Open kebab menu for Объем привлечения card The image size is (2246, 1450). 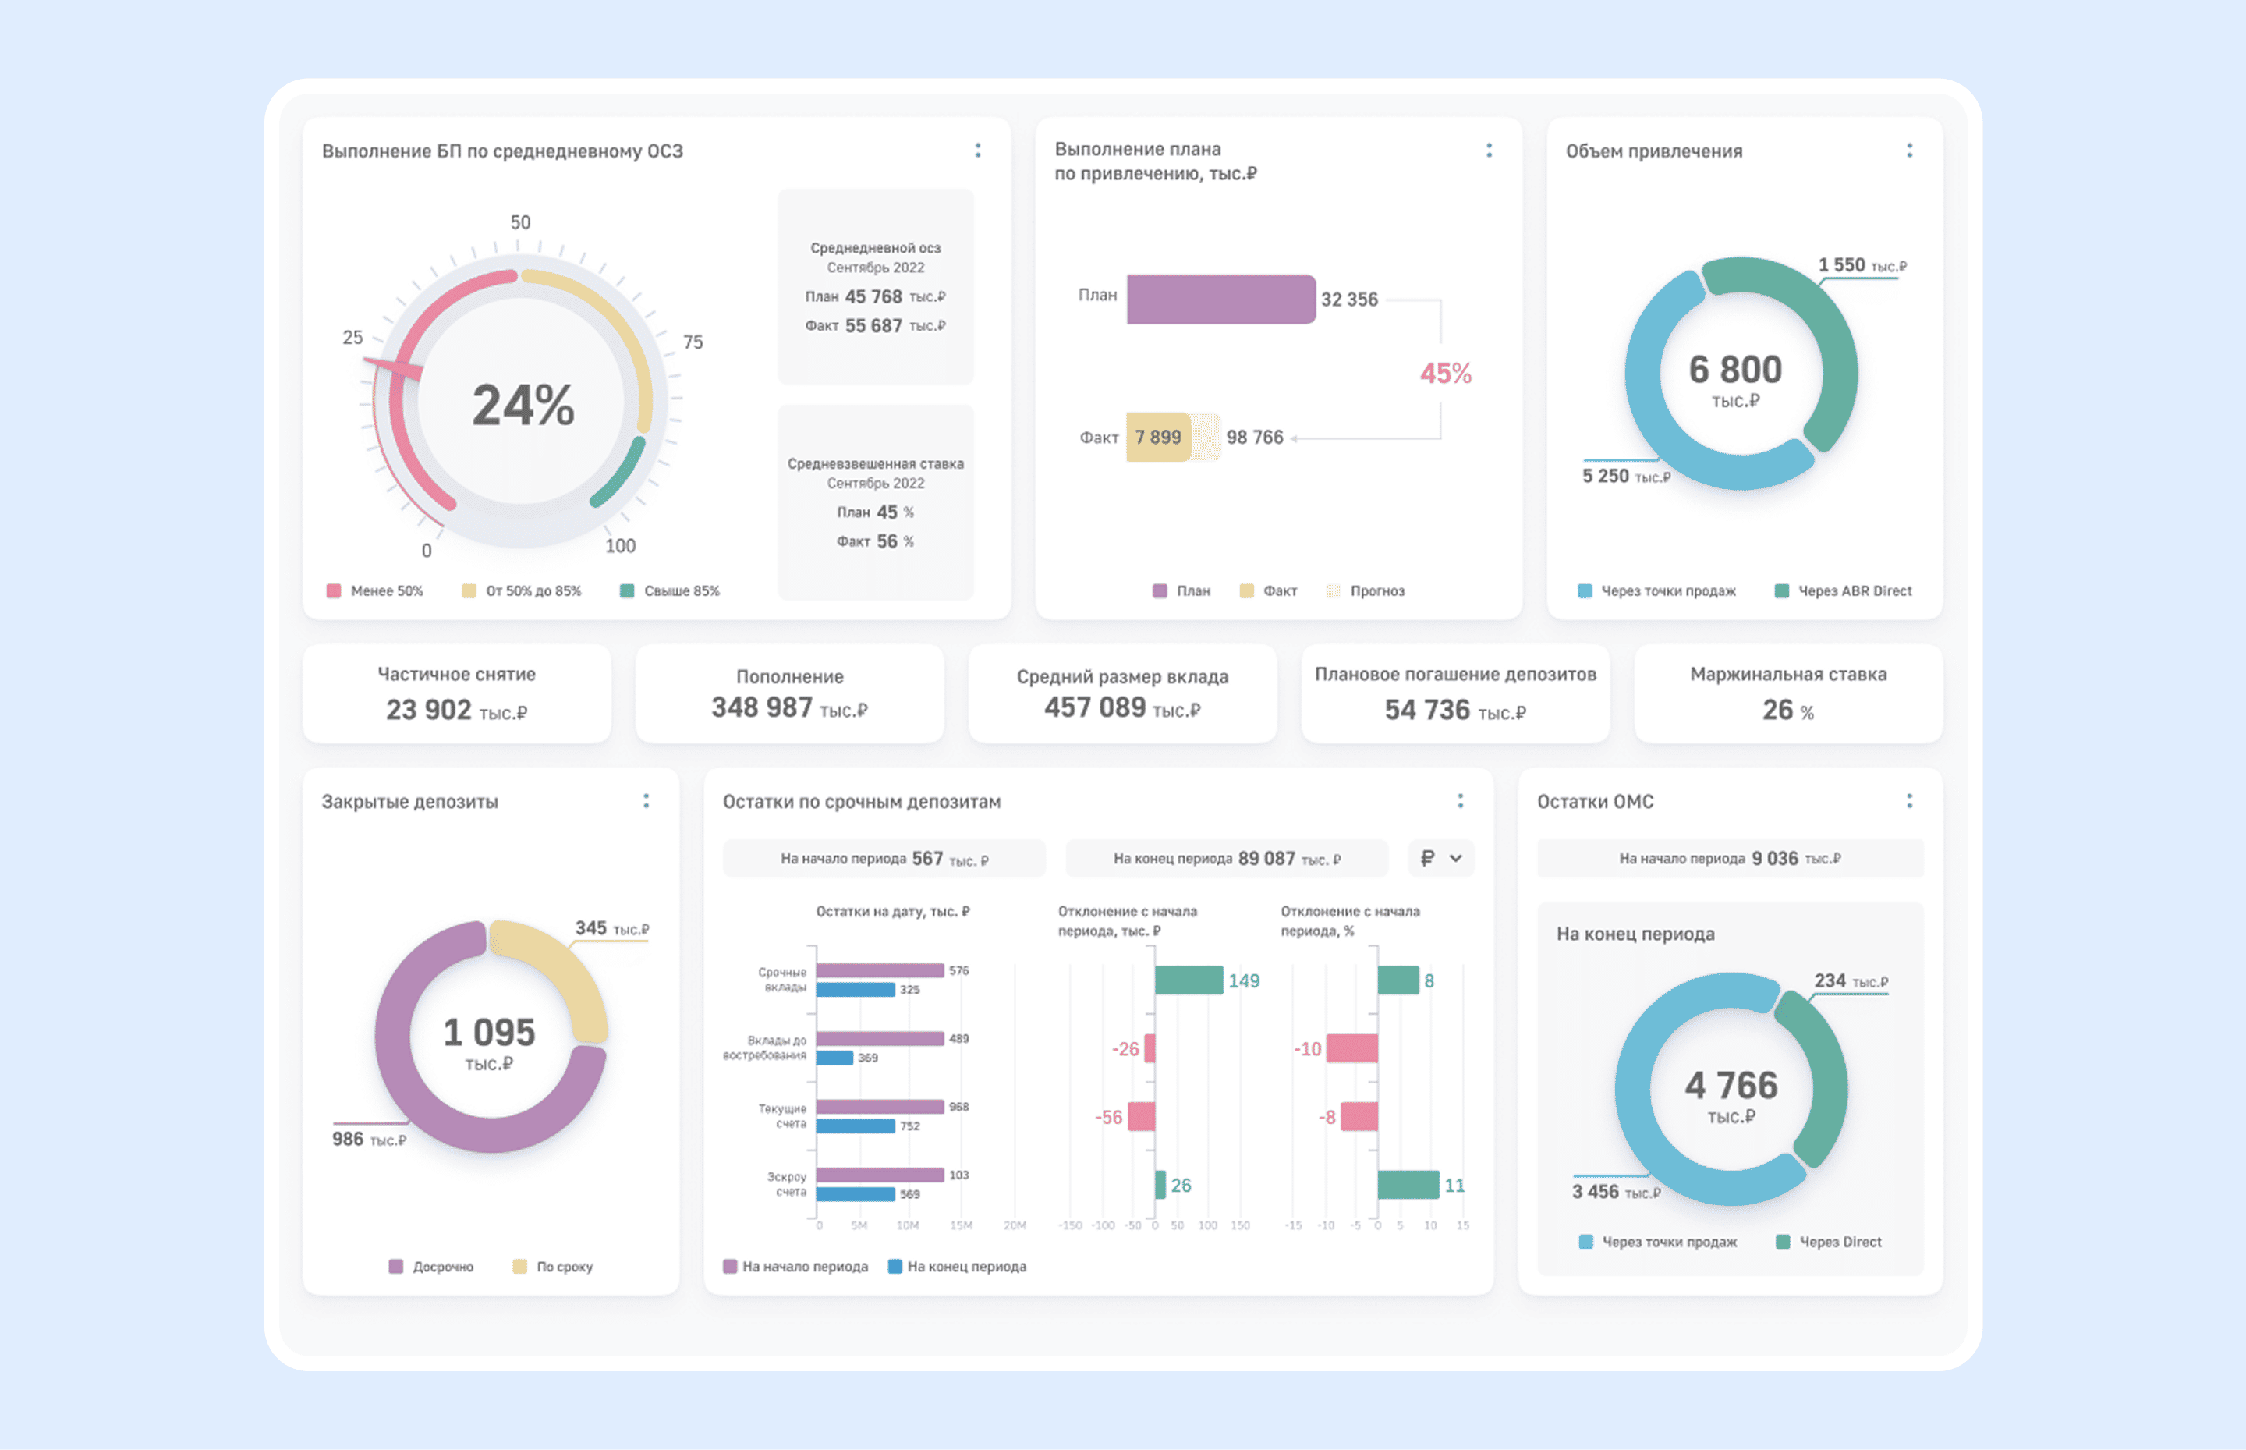[x=1910, y=151]
